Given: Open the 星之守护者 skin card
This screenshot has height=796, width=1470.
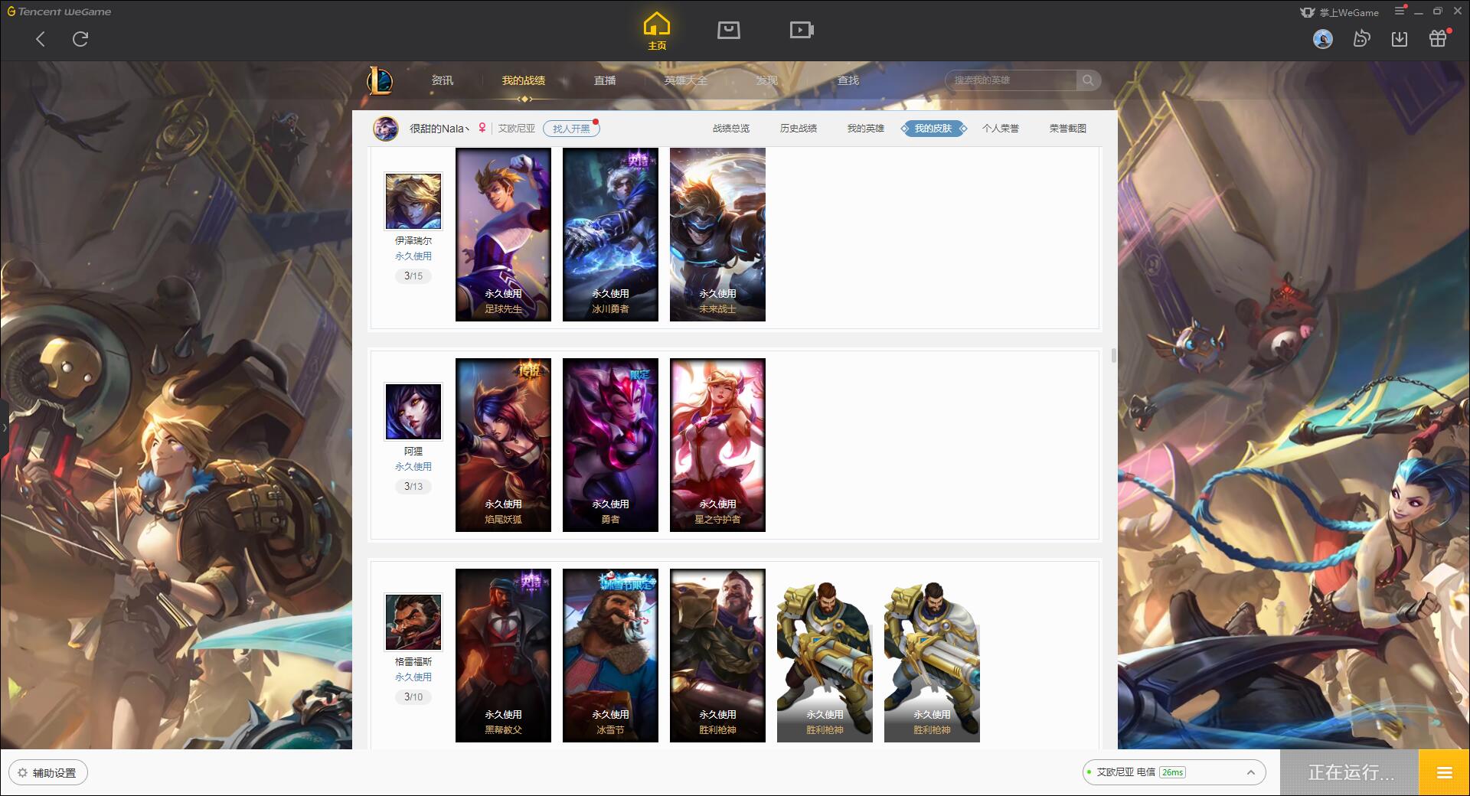Looking at the screenshot, I should [717, 445].
